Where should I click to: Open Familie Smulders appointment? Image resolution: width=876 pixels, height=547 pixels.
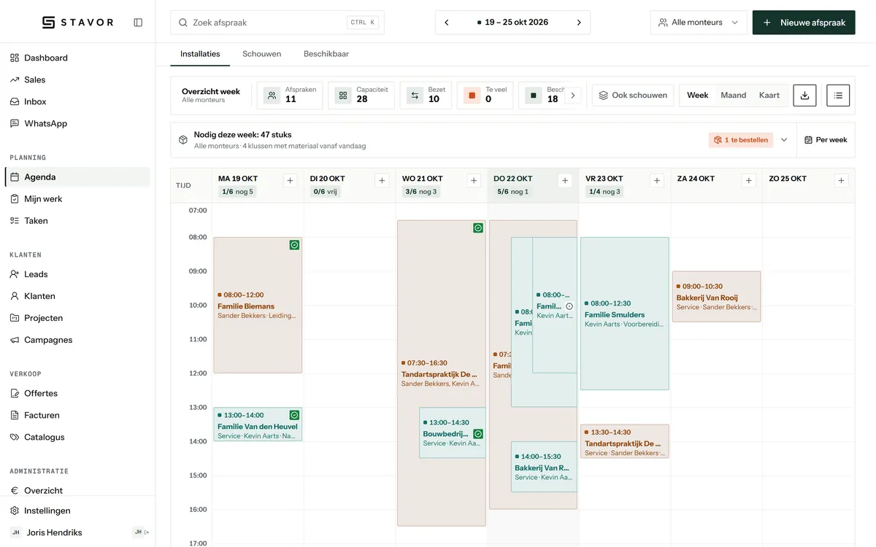625,314
